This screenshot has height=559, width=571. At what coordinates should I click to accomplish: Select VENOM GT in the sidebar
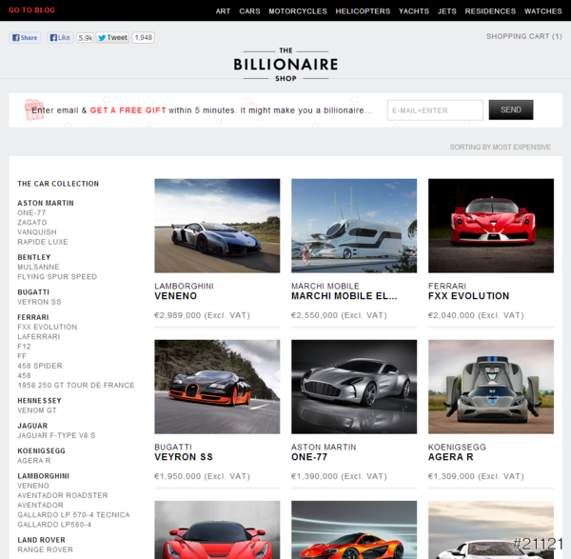(x=37, y=410)
